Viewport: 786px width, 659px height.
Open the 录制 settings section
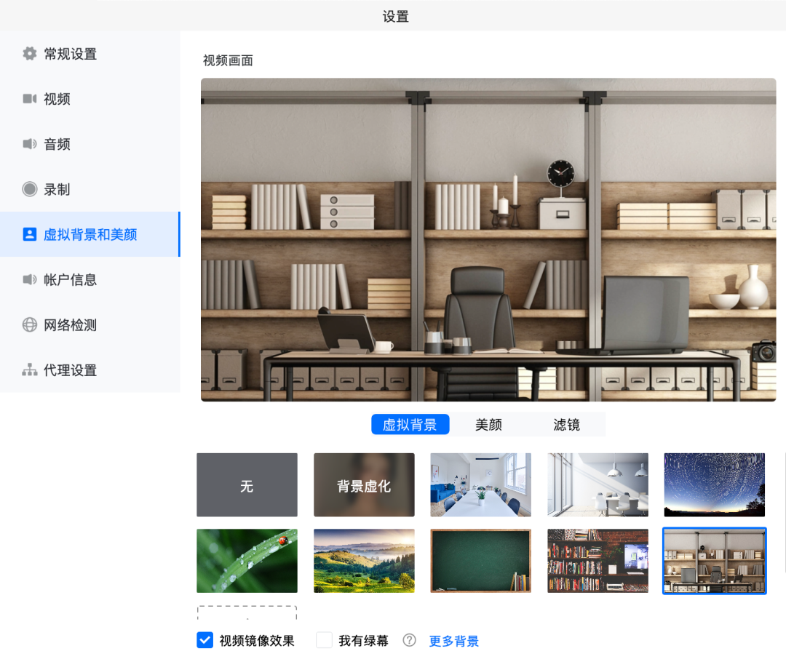tap(90, 189)
